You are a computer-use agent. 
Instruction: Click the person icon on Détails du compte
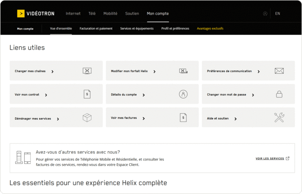click(183, 94)
